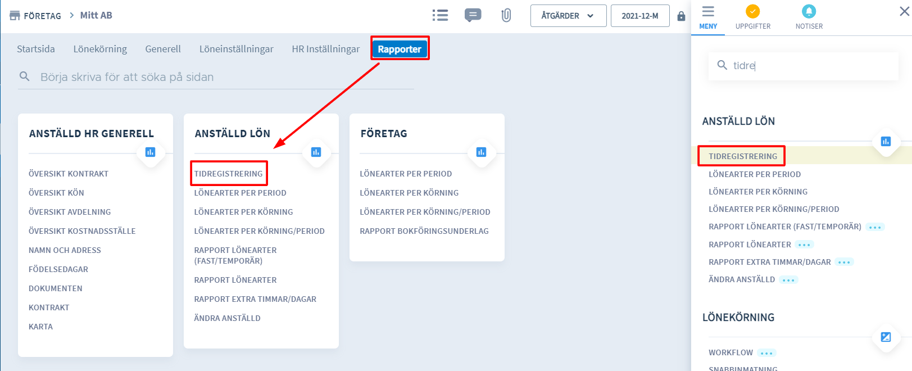
Task: Expand dots beside Workflow in side menu
Action: coord(766,353)
